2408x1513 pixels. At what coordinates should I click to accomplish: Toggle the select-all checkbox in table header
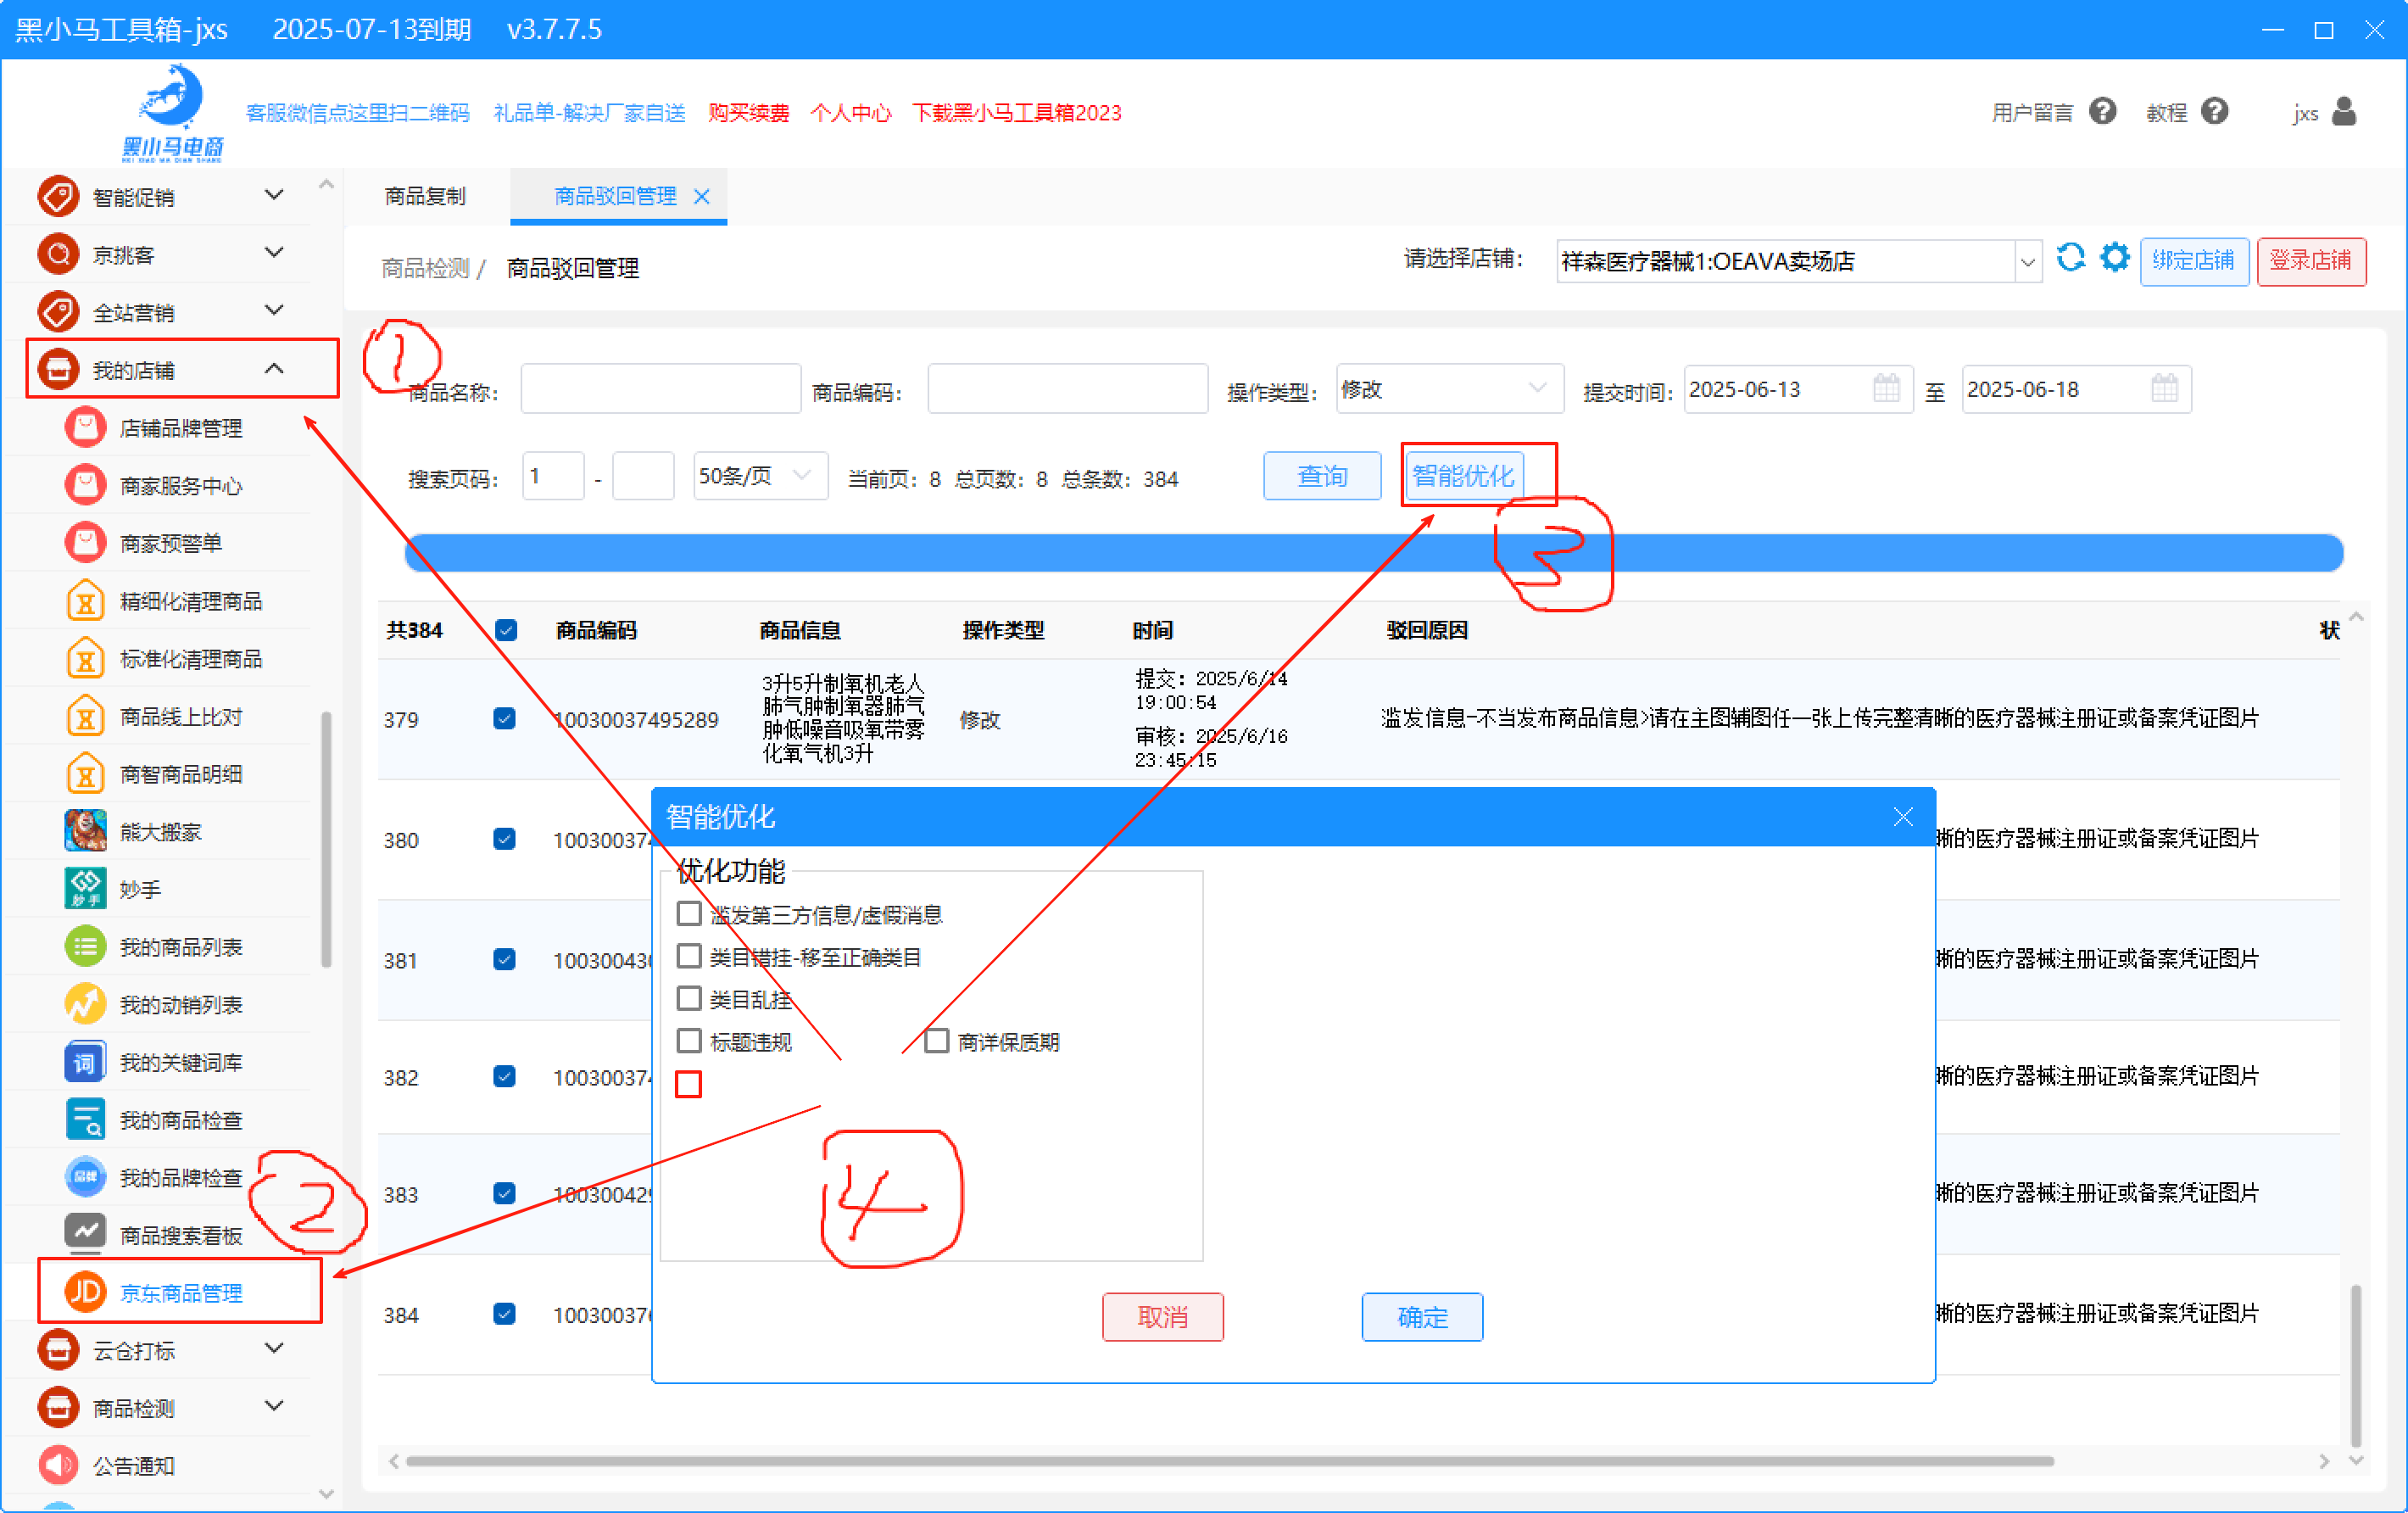[x=506, y=630]
